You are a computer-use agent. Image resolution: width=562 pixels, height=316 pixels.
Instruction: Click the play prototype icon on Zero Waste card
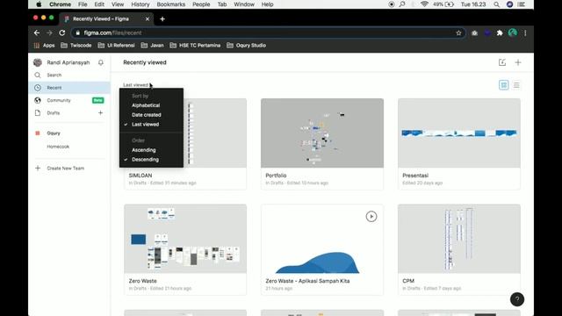tap(371, 217)
